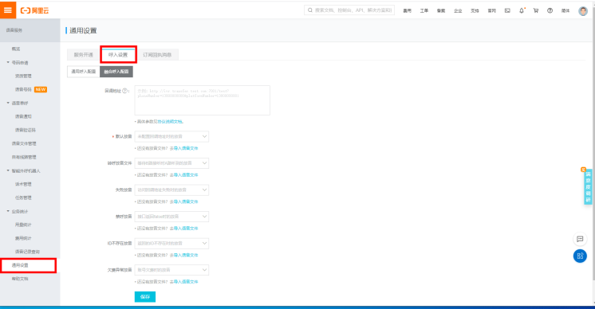The width and height of the screenshot is (595, 309).
Task: Collapse the 业务统计 sidebar group
Action: click(x=8, y=211)
